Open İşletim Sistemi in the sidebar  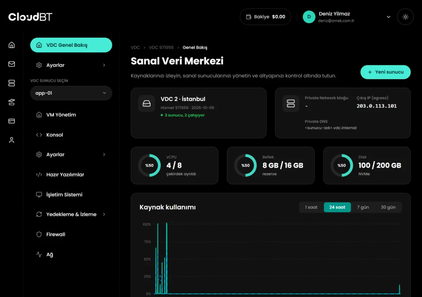coord(71,195)
